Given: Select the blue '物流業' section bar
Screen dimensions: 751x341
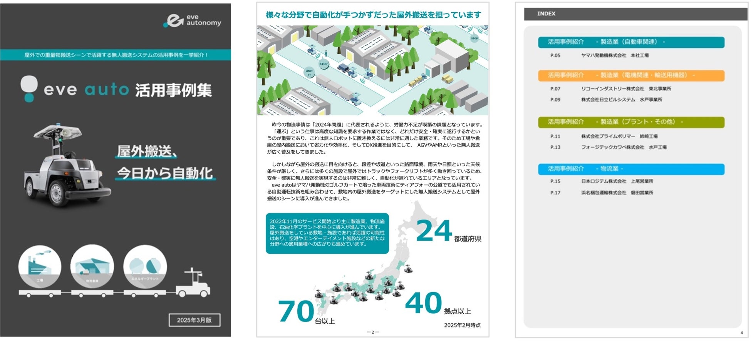Looking at the screenshot, I should pos(631,169).
